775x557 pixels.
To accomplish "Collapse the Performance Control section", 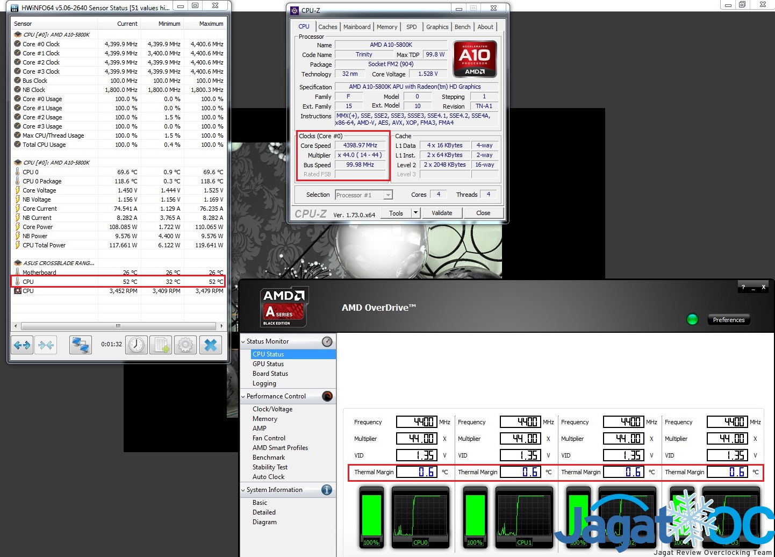I will pos(243,396).
